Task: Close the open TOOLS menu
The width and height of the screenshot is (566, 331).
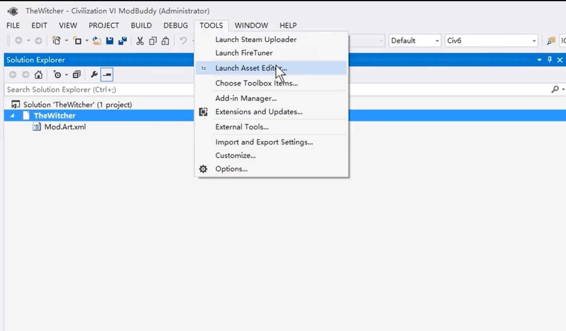Action: [211, 25]
